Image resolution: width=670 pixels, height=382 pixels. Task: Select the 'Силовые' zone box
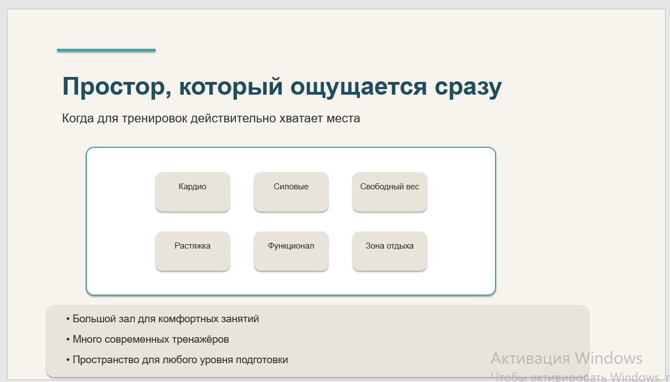(291, 192)
